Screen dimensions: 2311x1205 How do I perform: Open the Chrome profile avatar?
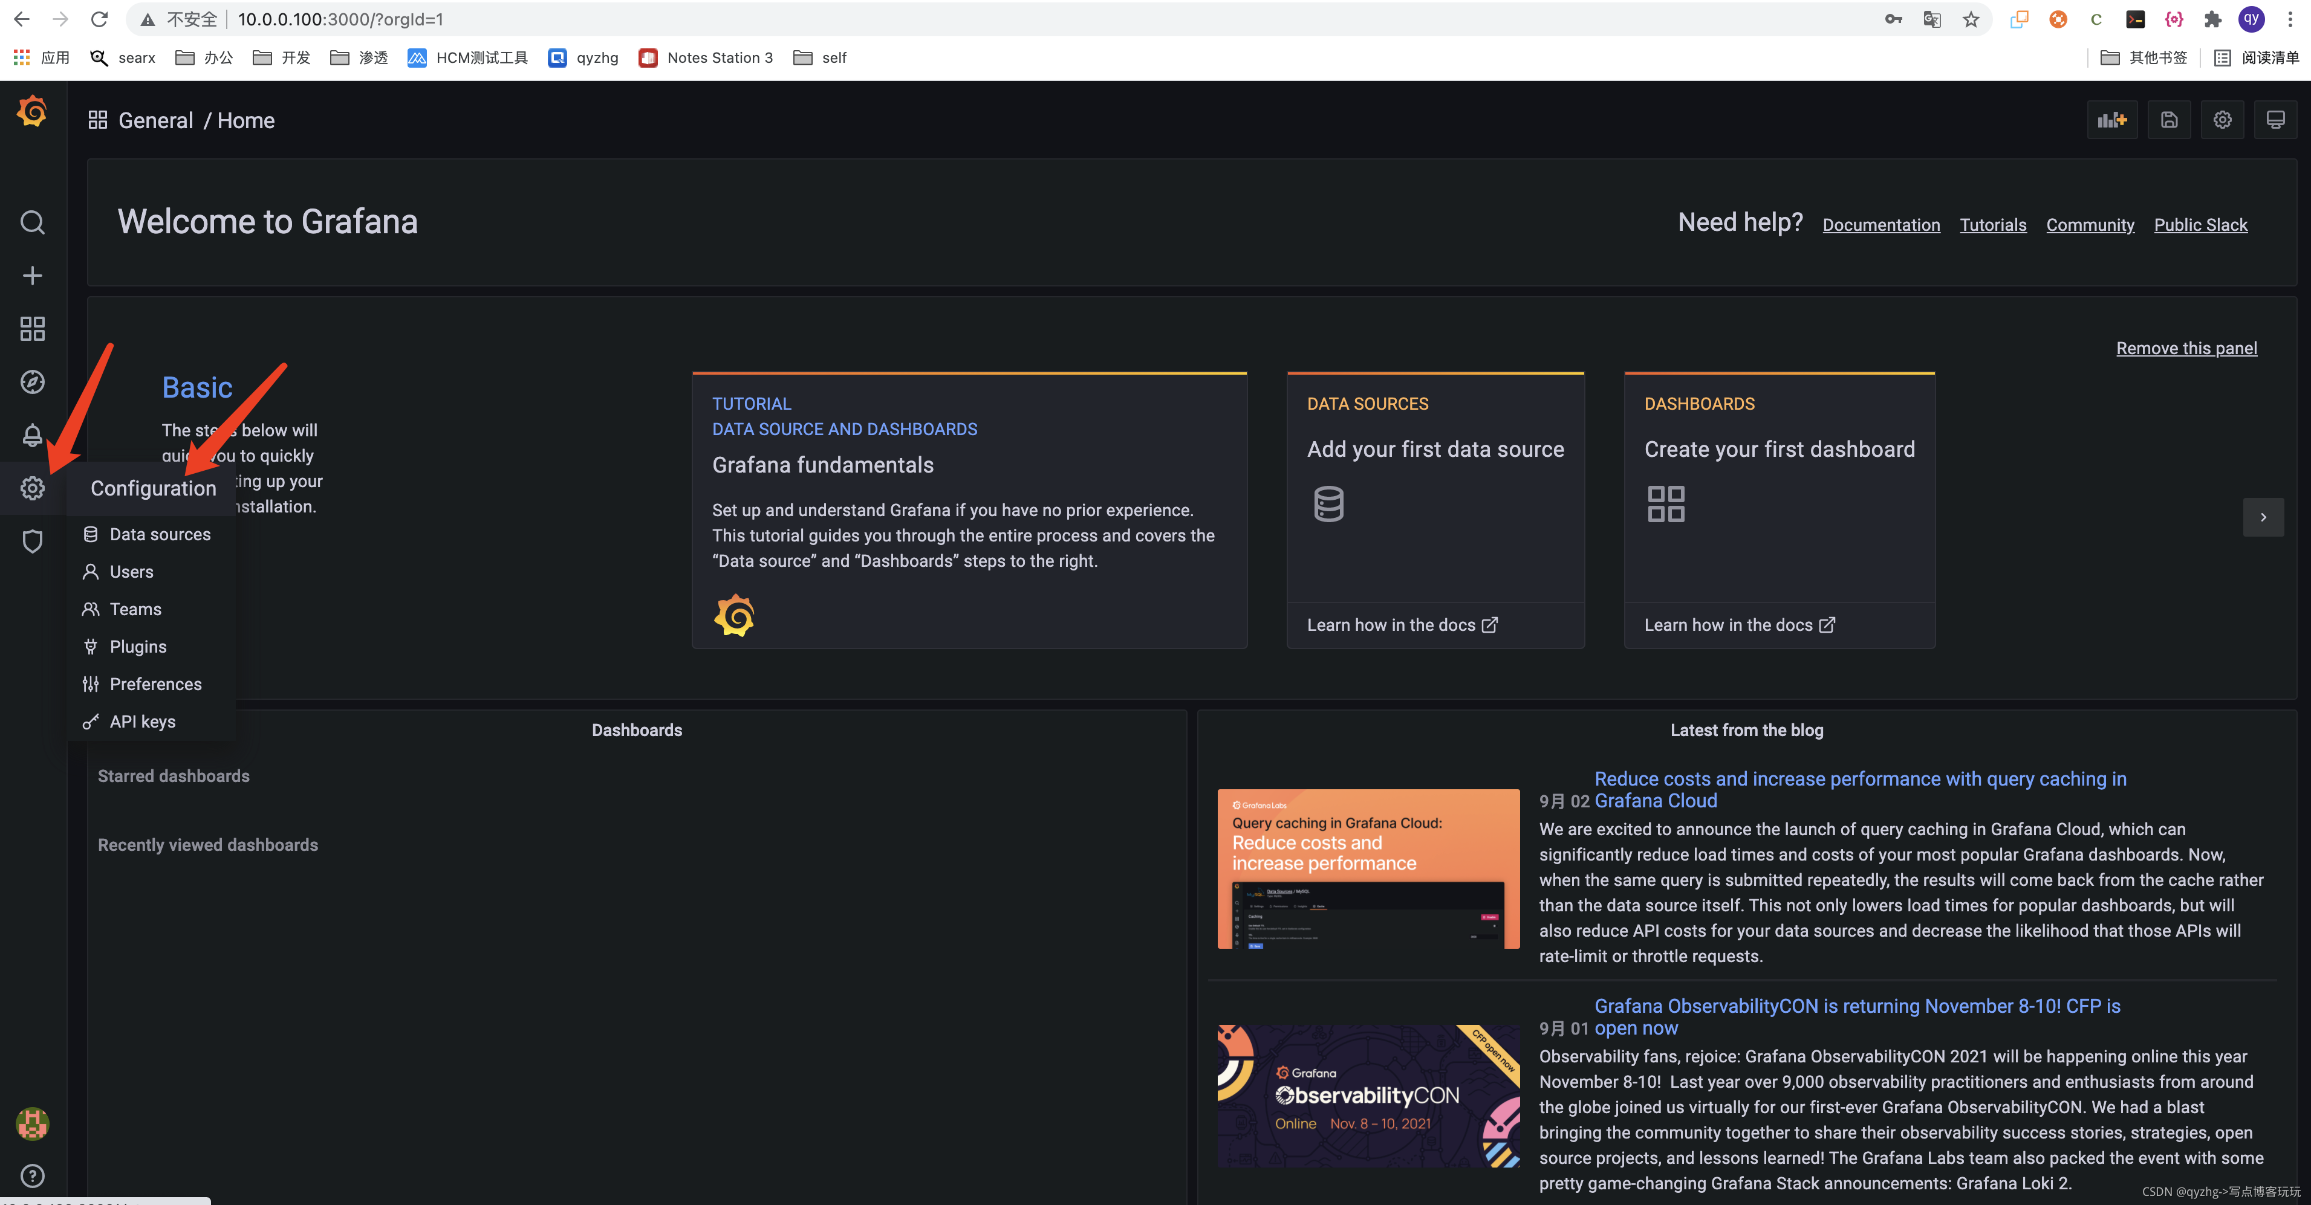coord(2252,19)
